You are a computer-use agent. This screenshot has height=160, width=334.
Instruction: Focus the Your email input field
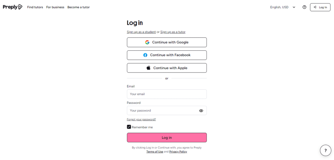click(167, 94)
